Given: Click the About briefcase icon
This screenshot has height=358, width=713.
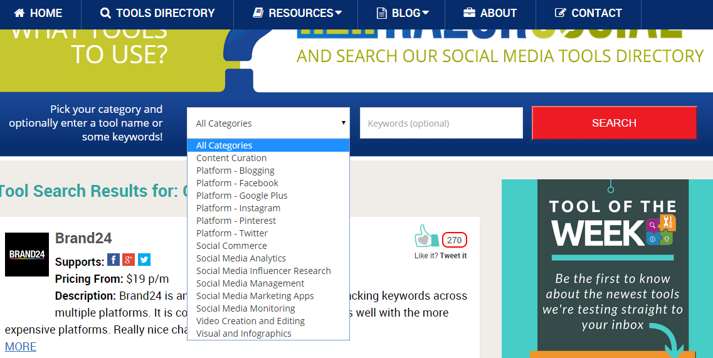Looking at the screenshot, I should coord(469,13).
